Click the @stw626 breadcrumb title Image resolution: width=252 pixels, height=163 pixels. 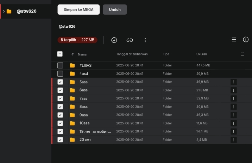click(67, 26)
